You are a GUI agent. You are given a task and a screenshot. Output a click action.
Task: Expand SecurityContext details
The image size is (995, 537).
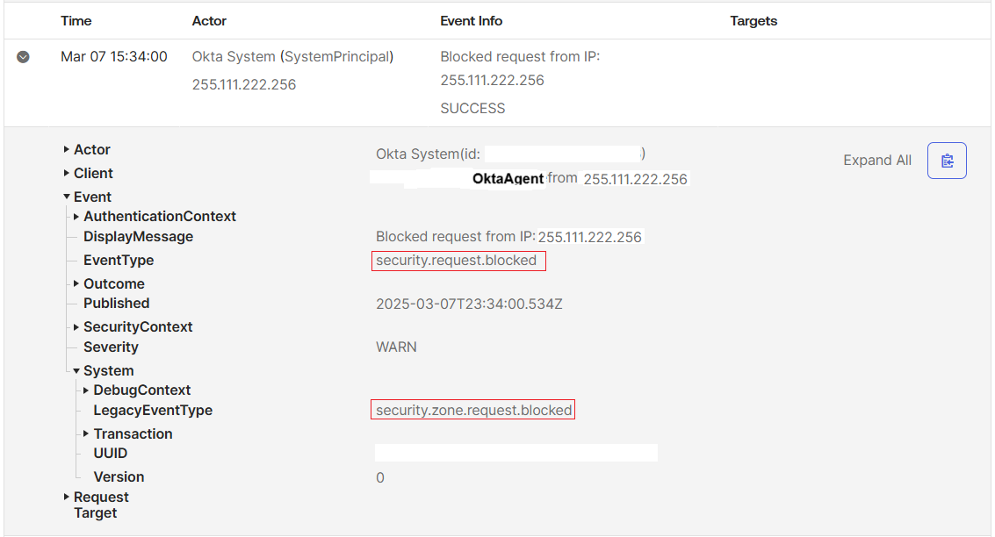[75, 326]
